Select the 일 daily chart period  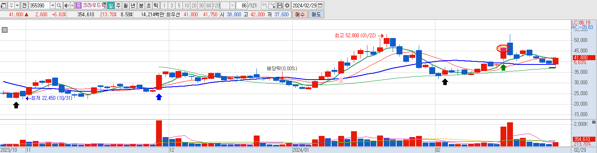pos(111,5)
